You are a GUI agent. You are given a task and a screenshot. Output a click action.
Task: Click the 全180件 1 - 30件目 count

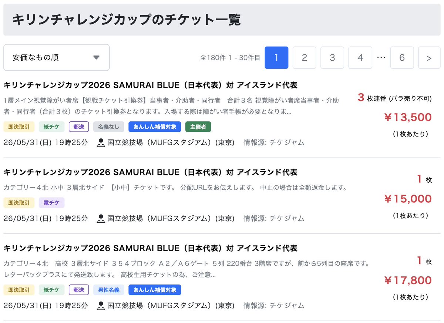pyautogui.click(x=230, y=58)
